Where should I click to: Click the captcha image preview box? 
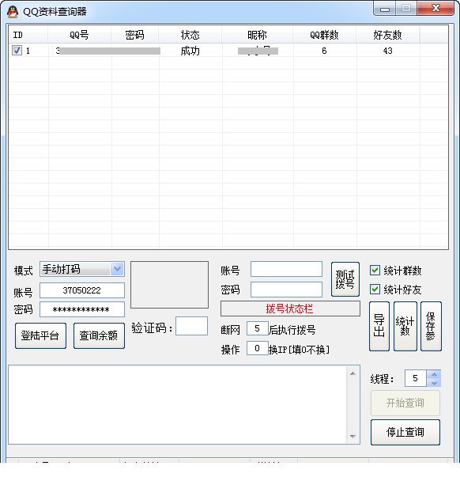point(169,285)
